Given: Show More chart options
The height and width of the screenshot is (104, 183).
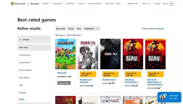Looking at the screenshot, I should coord(22,99).
